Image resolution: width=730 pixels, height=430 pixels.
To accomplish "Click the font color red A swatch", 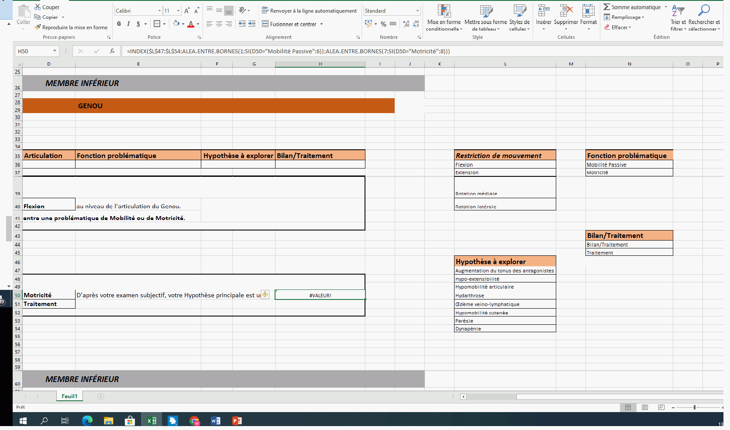I will click(x=191, y=24).
